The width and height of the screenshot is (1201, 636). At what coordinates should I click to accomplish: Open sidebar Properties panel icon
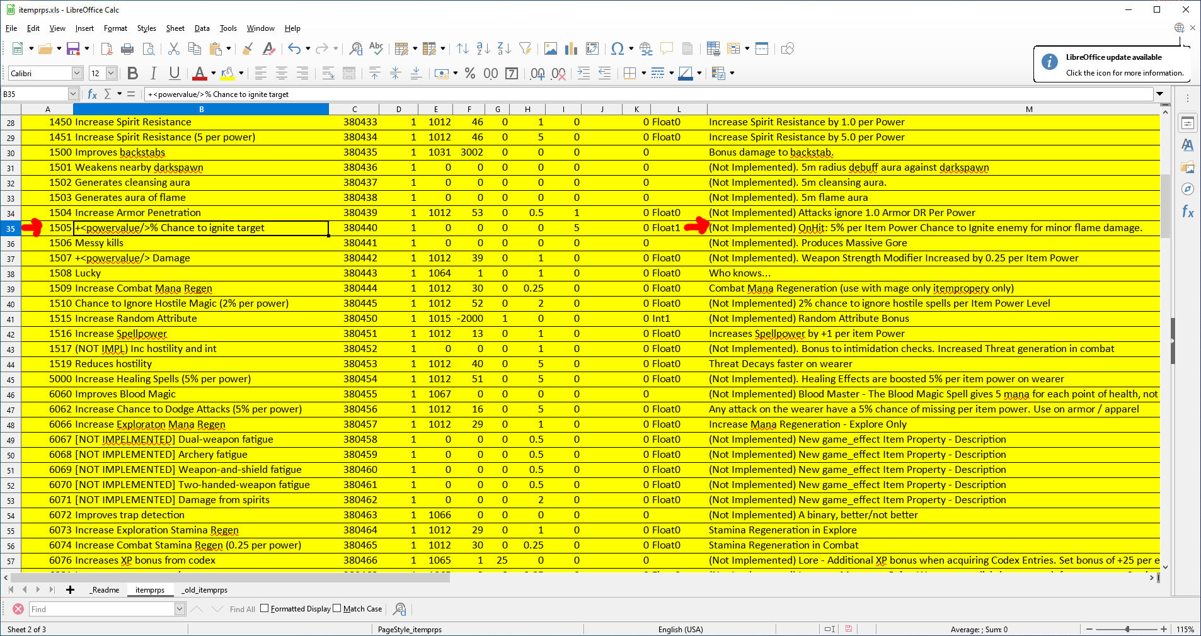[1187, 123]
